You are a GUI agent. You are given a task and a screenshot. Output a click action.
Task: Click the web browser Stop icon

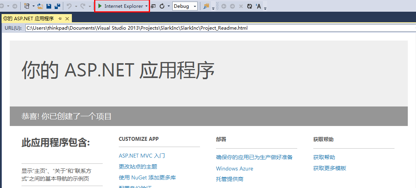click(x=241, y=6)
